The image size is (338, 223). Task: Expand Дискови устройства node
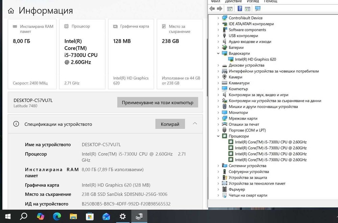(x=218, y=65)
